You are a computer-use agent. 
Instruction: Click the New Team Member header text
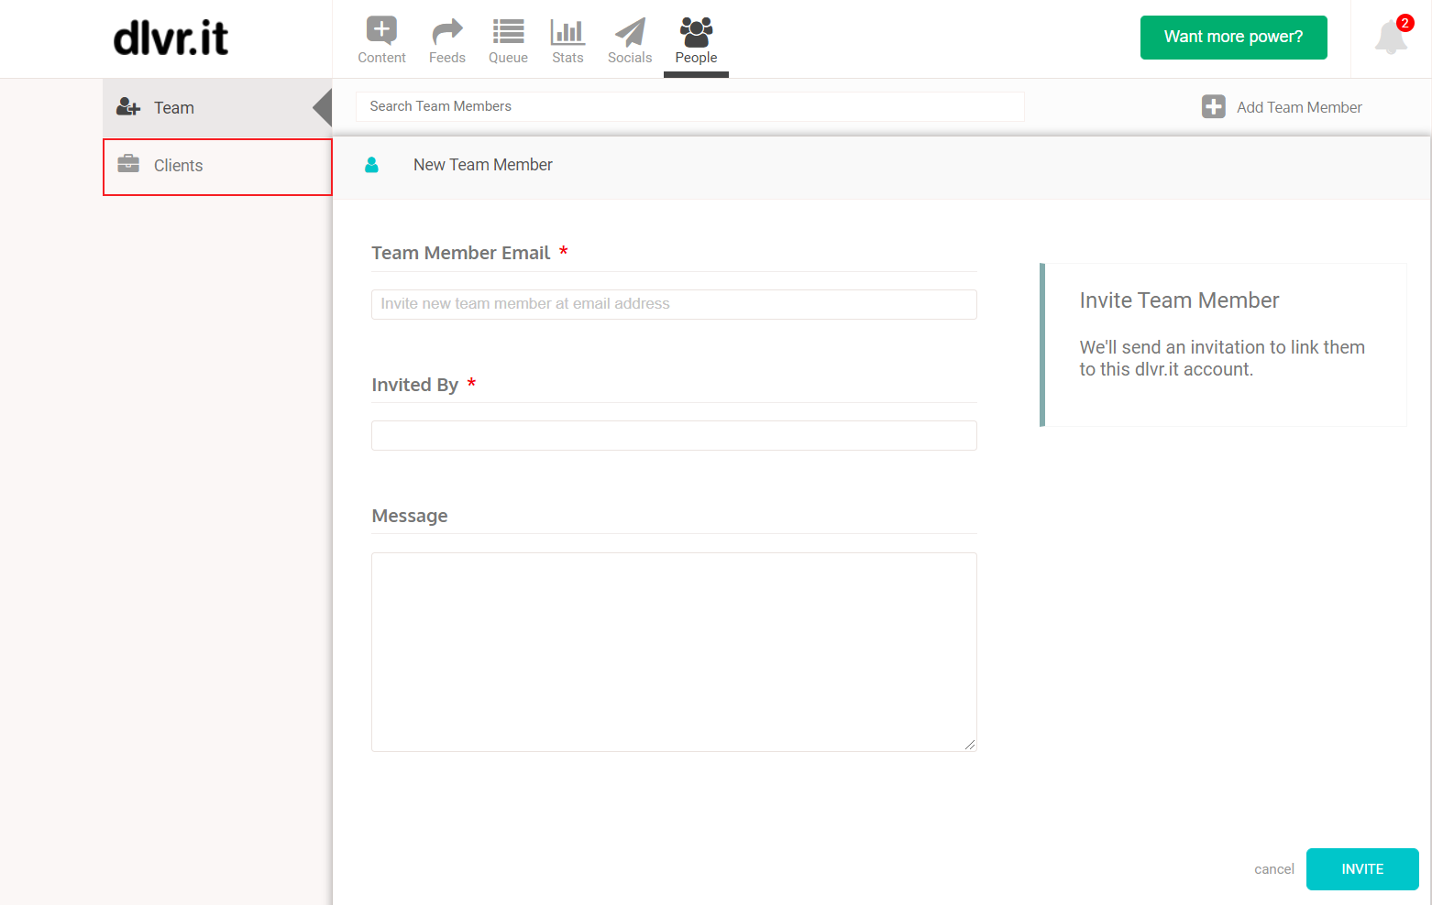(x=483, y=165)
